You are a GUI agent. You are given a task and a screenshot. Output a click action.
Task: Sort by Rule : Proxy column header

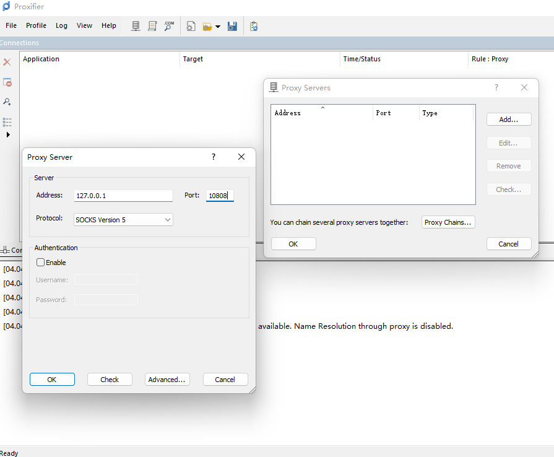click(x=511, y=59)
